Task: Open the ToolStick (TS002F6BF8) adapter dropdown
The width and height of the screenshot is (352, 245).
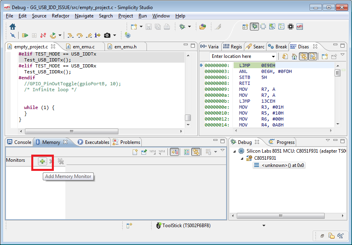Action: click(264, 225)
